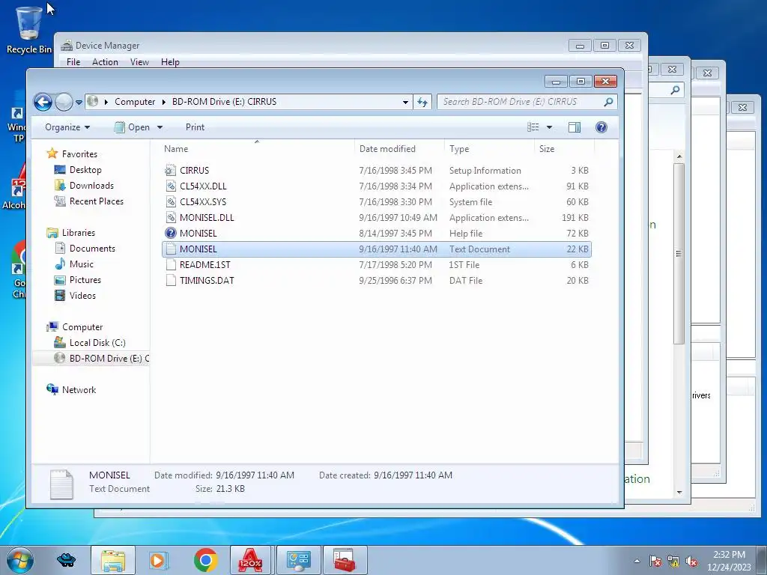Open the Videos library
The height and width of the screenshot is (575, 767).
[82, 295]
